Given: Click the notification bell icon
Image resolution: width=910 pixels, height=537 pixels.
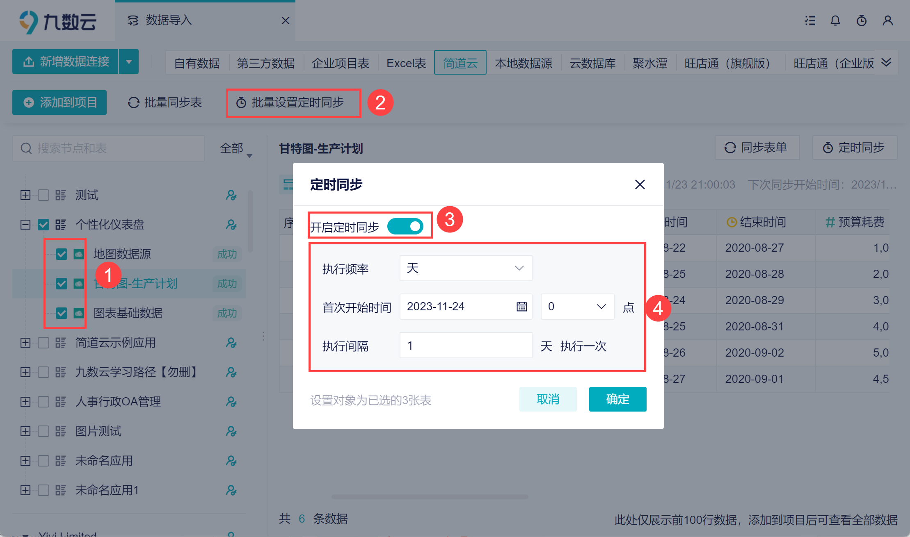Looking at the screenshot, I should (835, 20).
